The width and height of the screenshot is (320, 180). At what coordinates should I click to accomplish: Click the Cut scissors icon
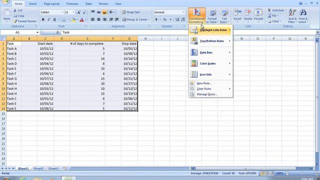[x=15, y=10]
